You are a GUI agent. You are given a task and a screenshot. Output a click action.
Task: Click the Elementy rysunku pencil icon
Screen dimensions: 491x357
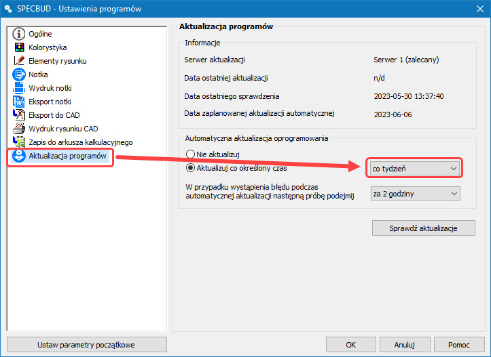click(19, 61)
